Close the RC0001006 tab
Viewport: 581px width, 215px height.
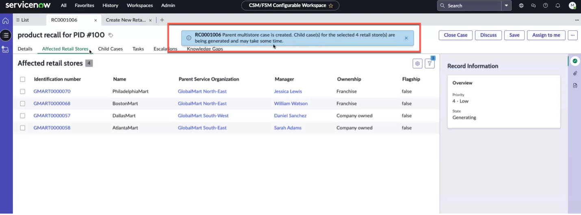95,20
